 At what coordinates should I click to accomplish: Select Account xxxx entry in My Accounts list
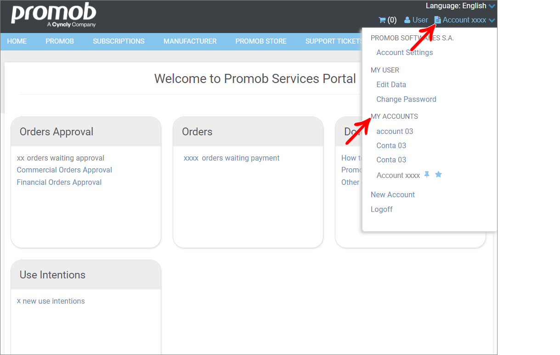[x=398, y=175]
